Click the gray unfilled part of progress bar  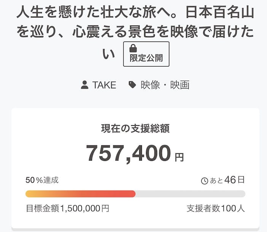(x=190, y=194)
